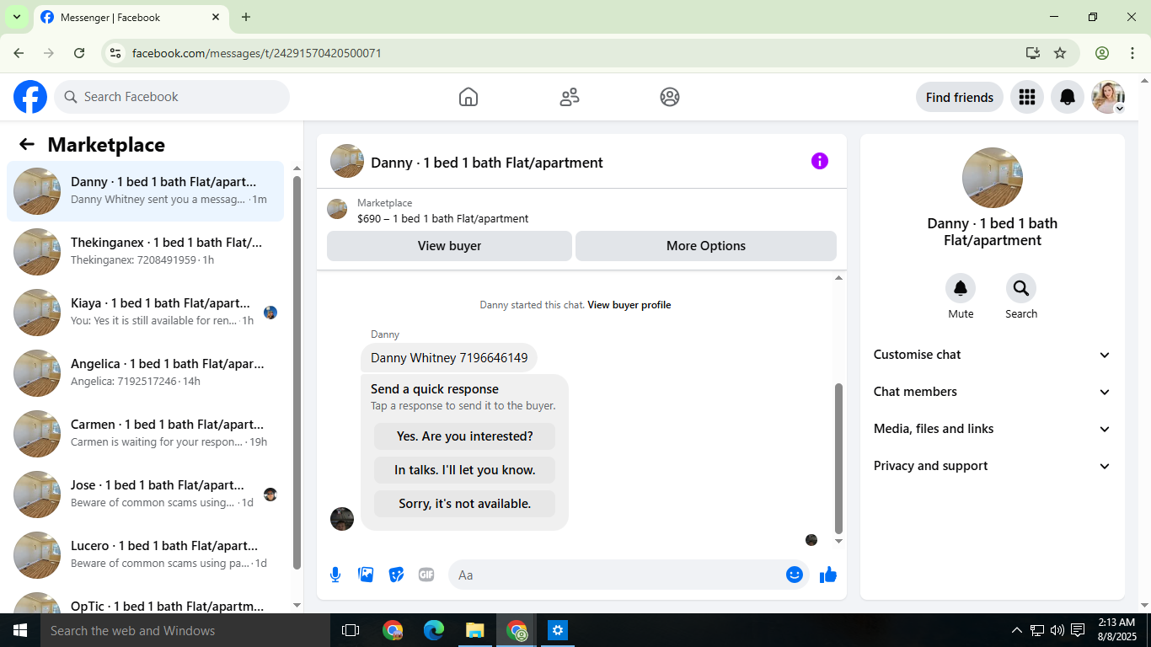This screenshot has width=1151, height=647.
Task: Open your account profile picture menu
Action: (x=1108, y=97)
